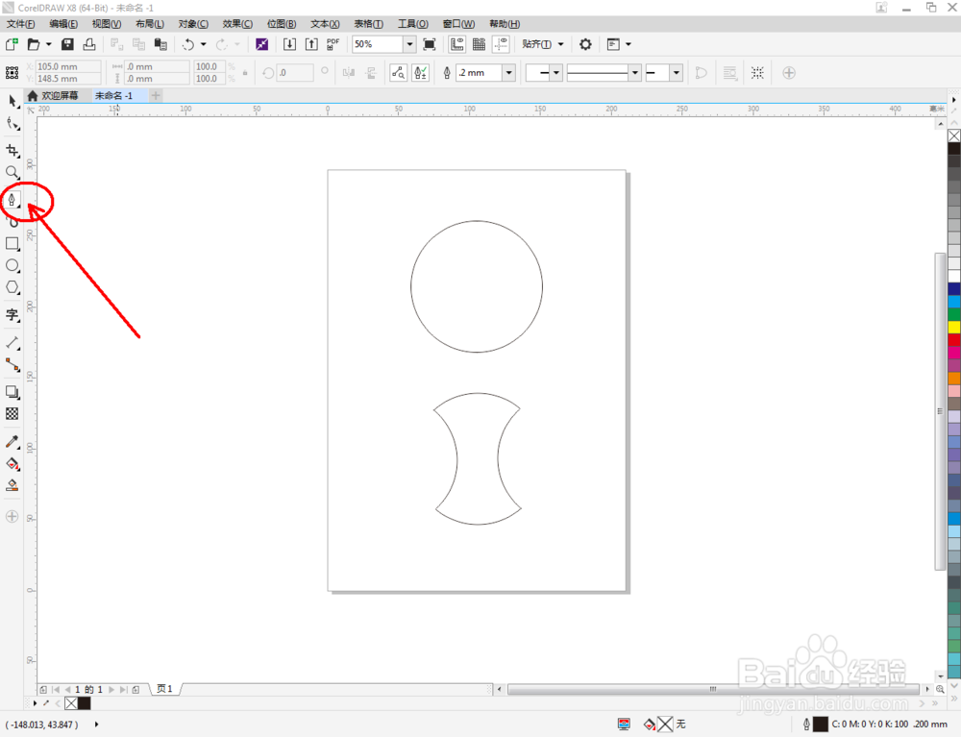Switch to 未命名 -1 document tab
The image size is (961, 737).
(114, 95)
